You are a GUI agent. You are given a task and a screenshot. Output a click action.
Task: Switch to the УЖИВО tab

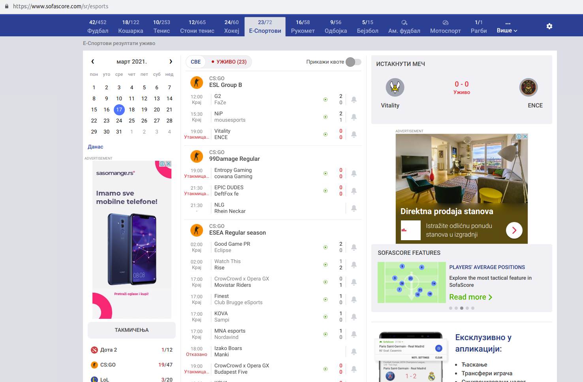pyautogui.click(x=230, y=62)
